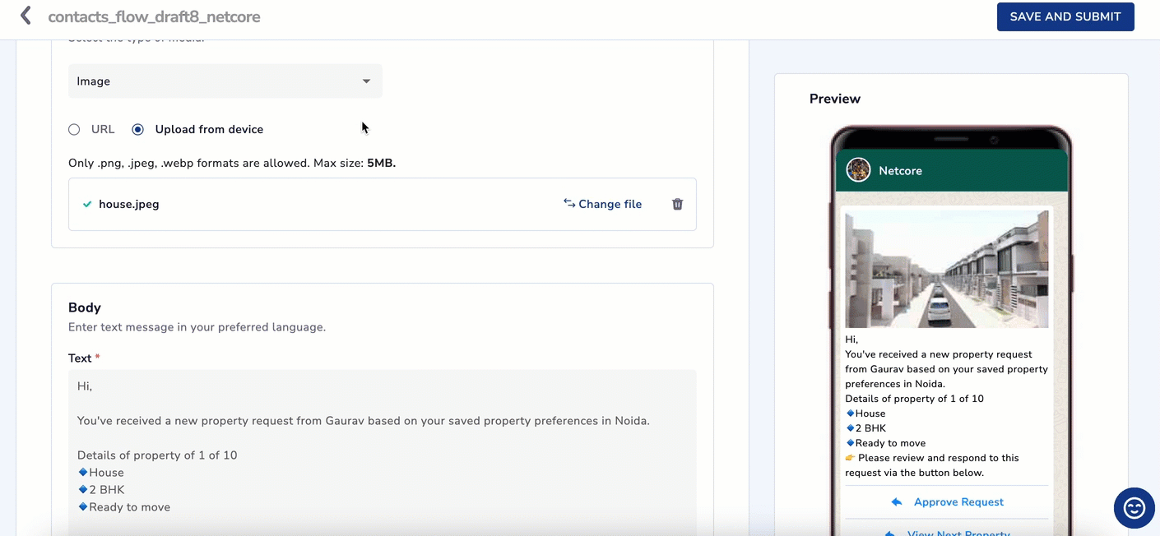
Task: Delete house.jpeg with the trash icon
Action: pos(677,204)
